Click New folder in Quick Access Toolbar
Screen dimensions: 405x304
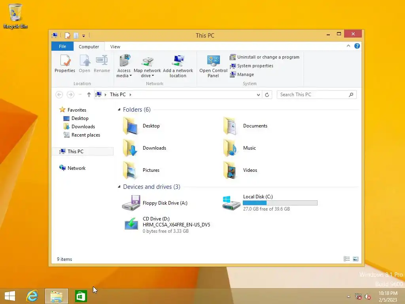[76, 35]
